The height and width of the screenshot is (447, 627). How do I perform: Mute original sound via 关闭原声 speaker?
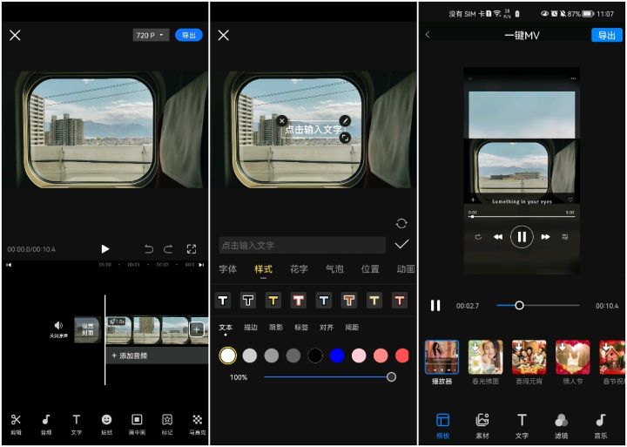[x=58, y=328]
